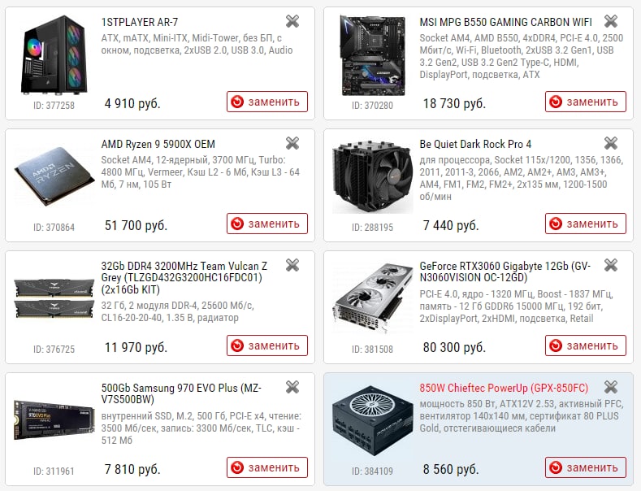Remove Be Quiet Dark Rock Pro 4 cooler

click(611, 143)
